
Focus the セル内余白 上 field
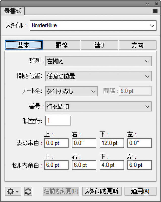[x=56, y=165]
